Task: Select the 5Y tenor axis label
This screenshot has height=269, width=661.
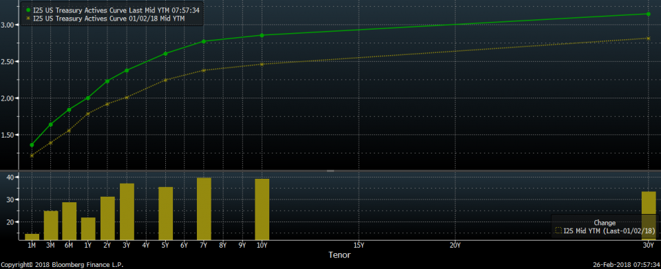Action: click(x=165, y=245)
